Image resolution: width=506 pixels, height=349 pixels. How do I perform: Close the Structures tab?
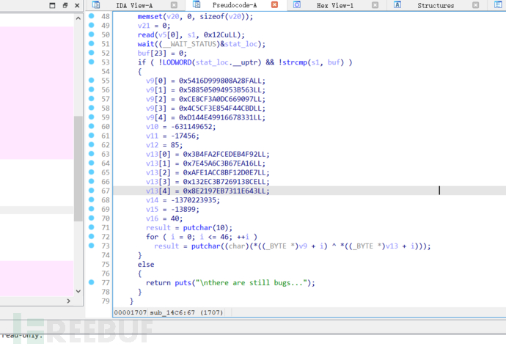point(475,5)
